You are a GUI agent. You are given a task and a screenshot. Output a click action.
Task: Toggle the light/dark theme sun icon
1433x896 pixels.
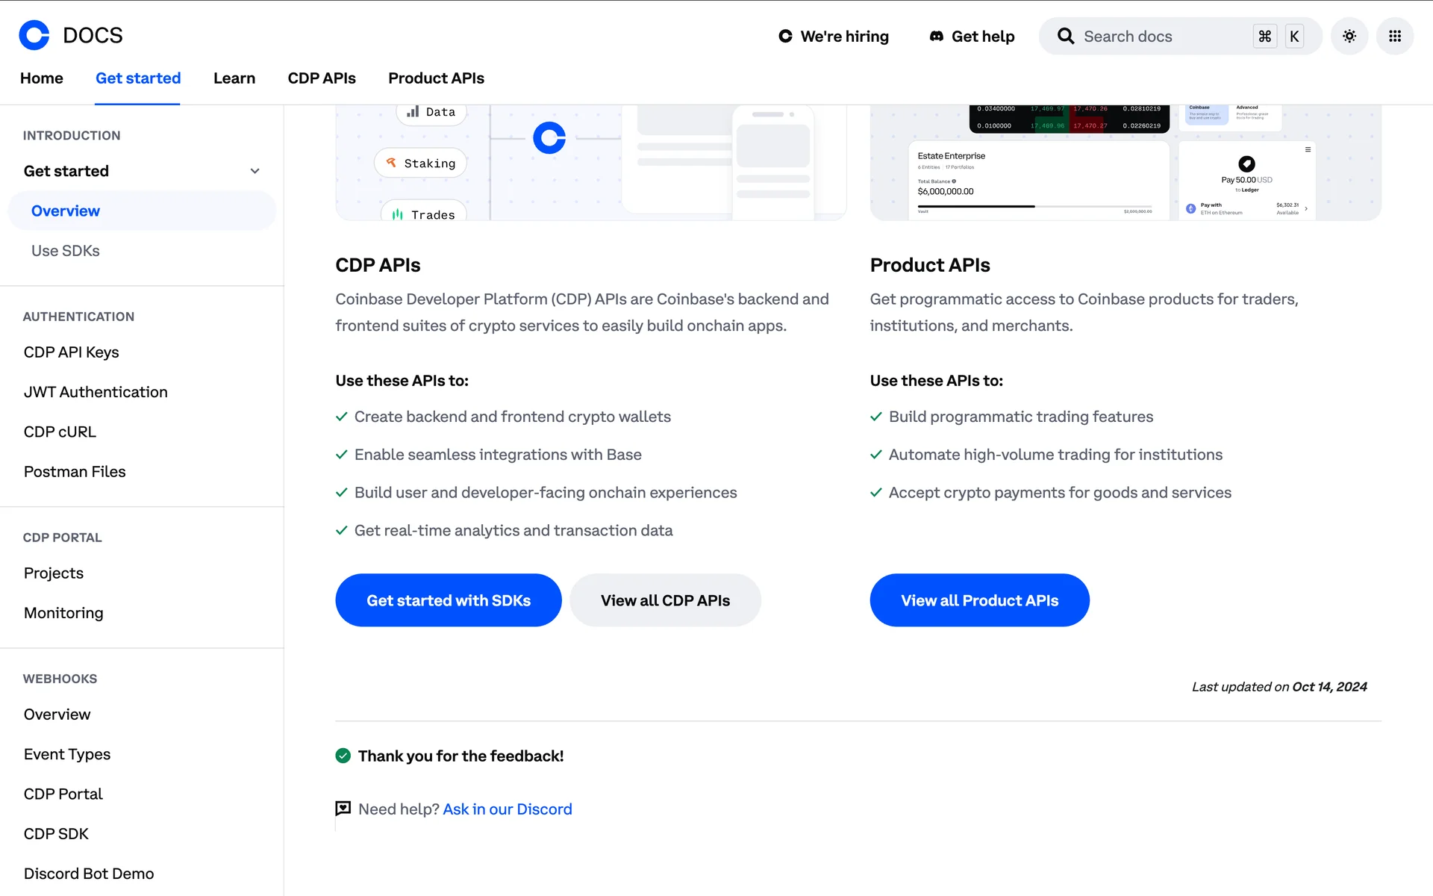coord(1349,36)
